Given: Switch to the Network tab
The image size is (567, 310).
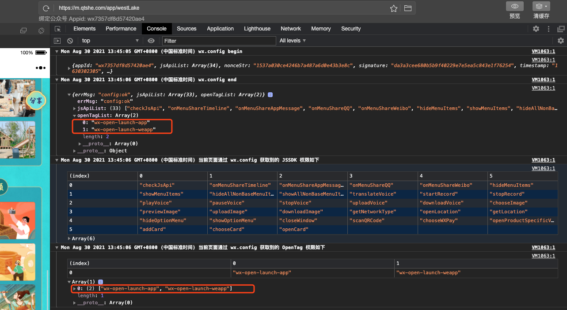Looking at the screenshot, I should (291, 29).
